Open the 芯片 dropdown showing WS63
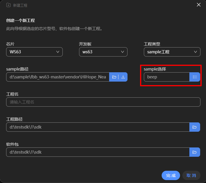Image resolution: width=206 pixels, height=183 pixels. pyautogui.click(x=34, y=52)
